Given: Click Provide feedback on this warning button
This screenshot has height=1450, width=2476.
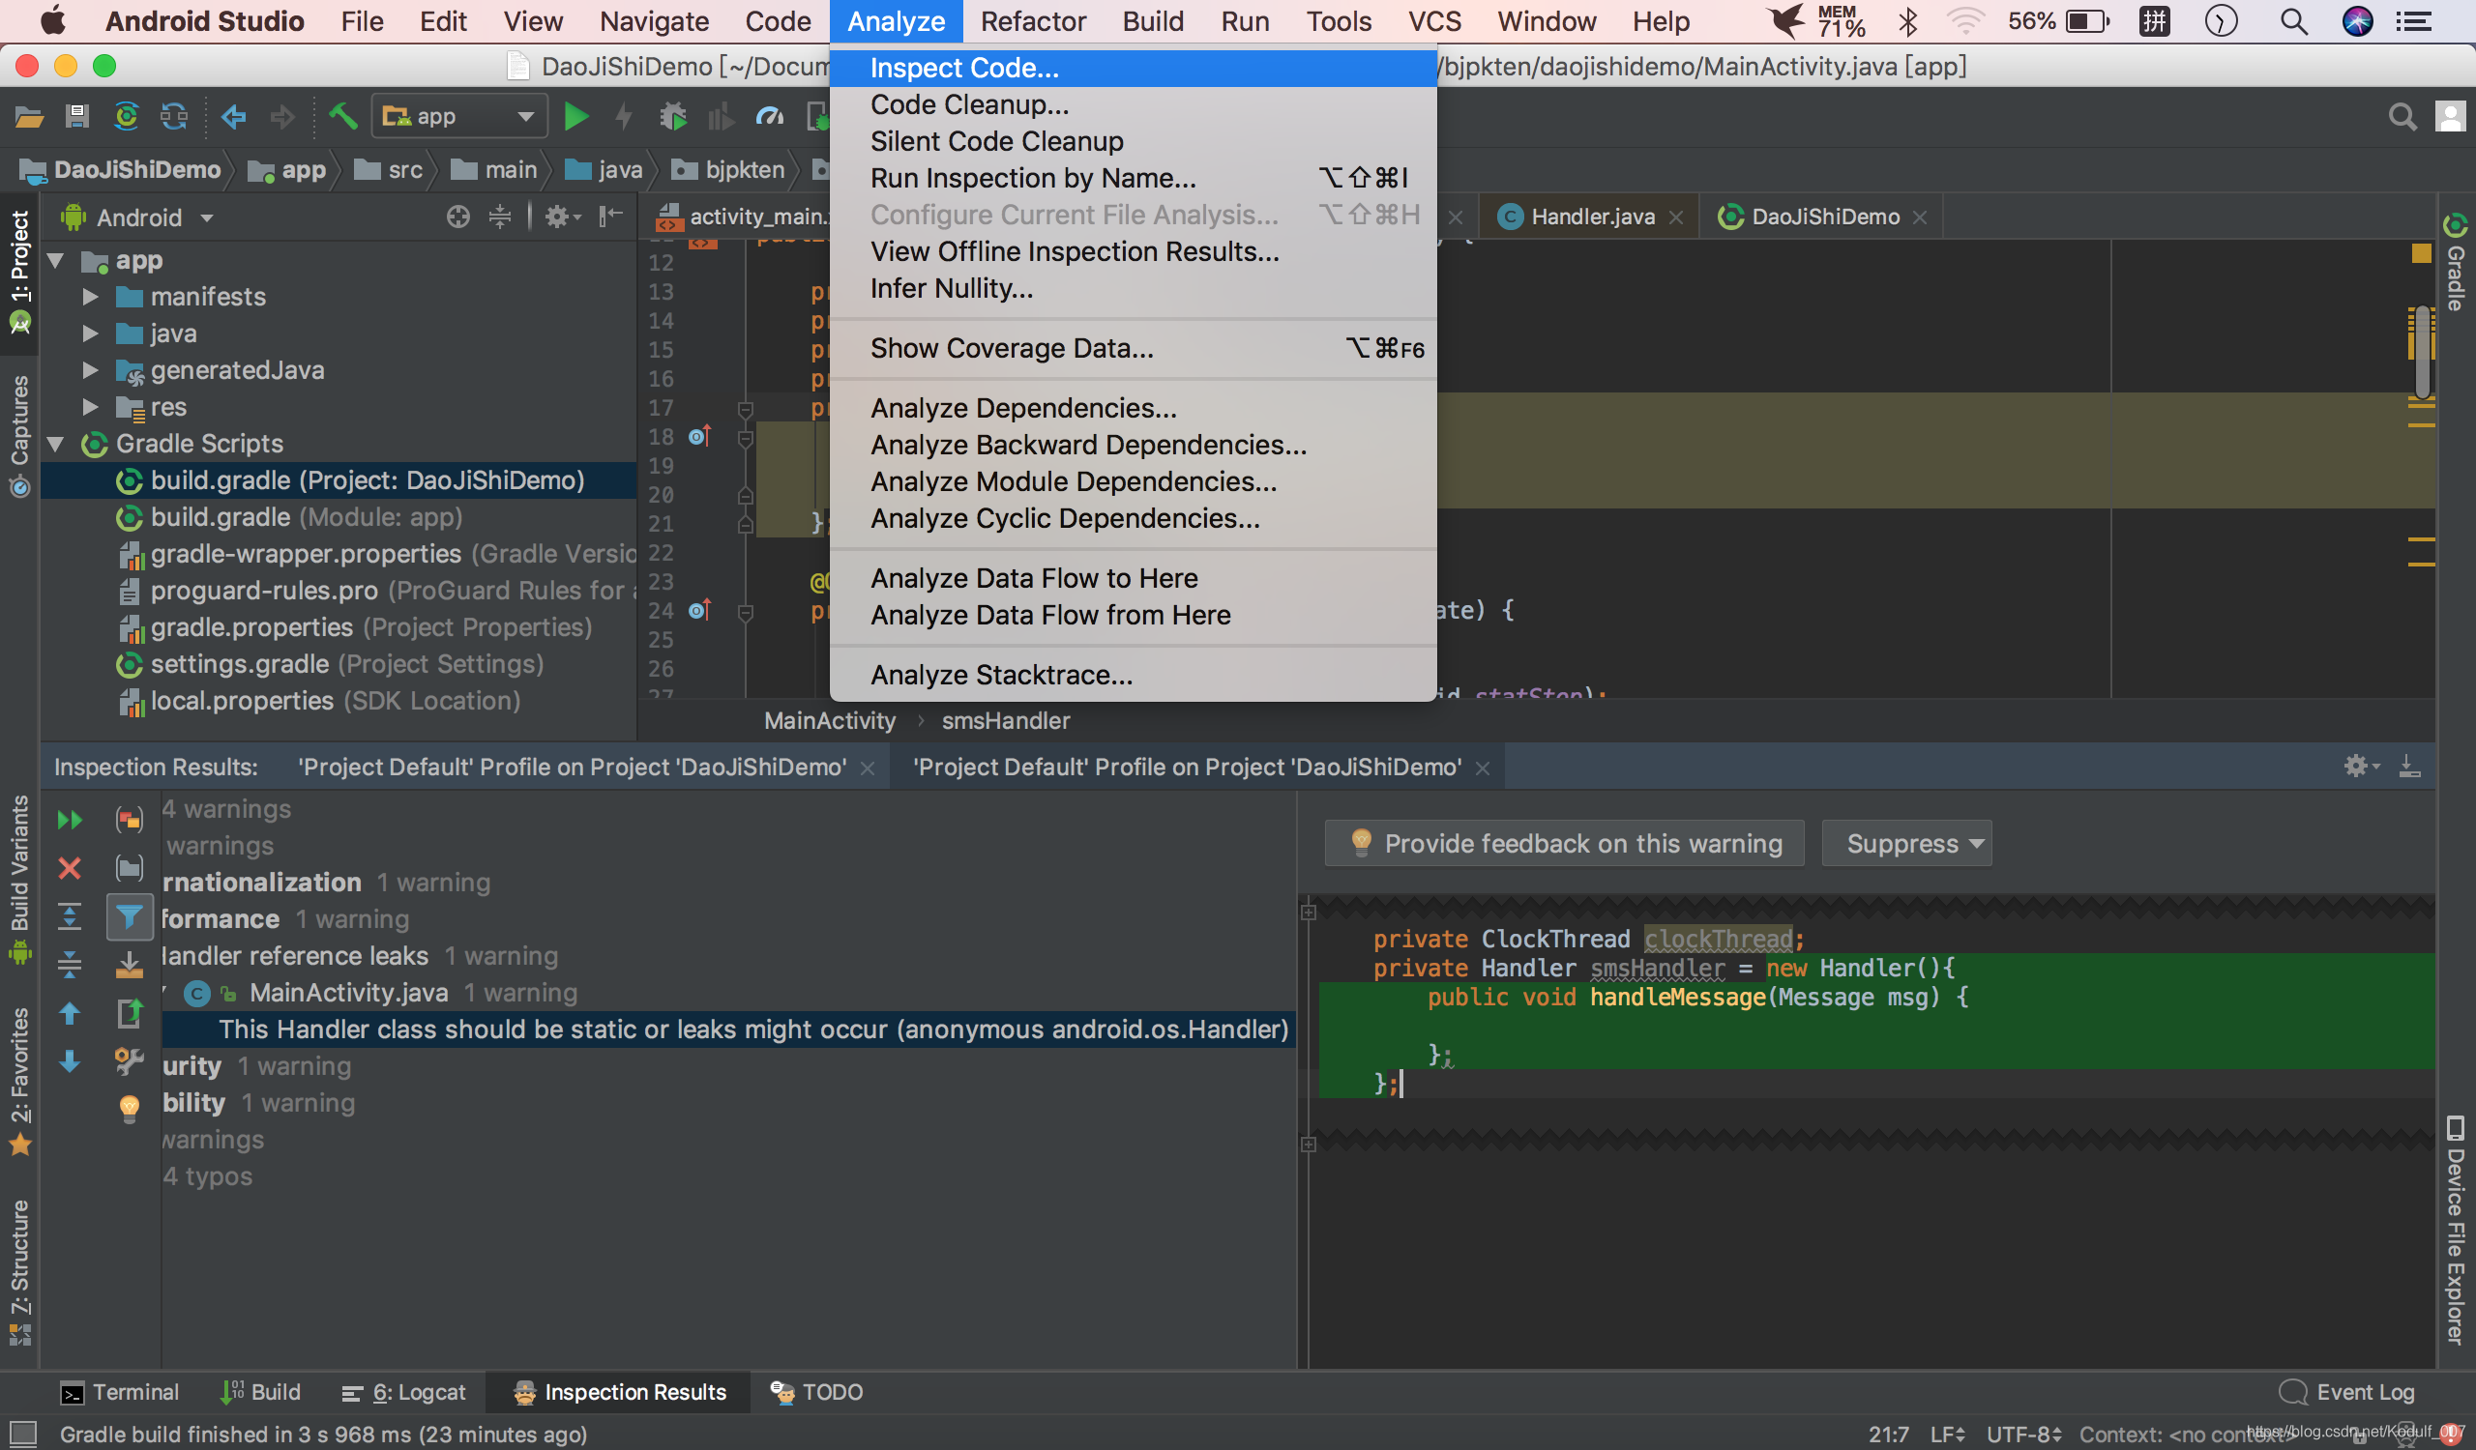Looking at the screenshot, I should (x=1564, y=843).
